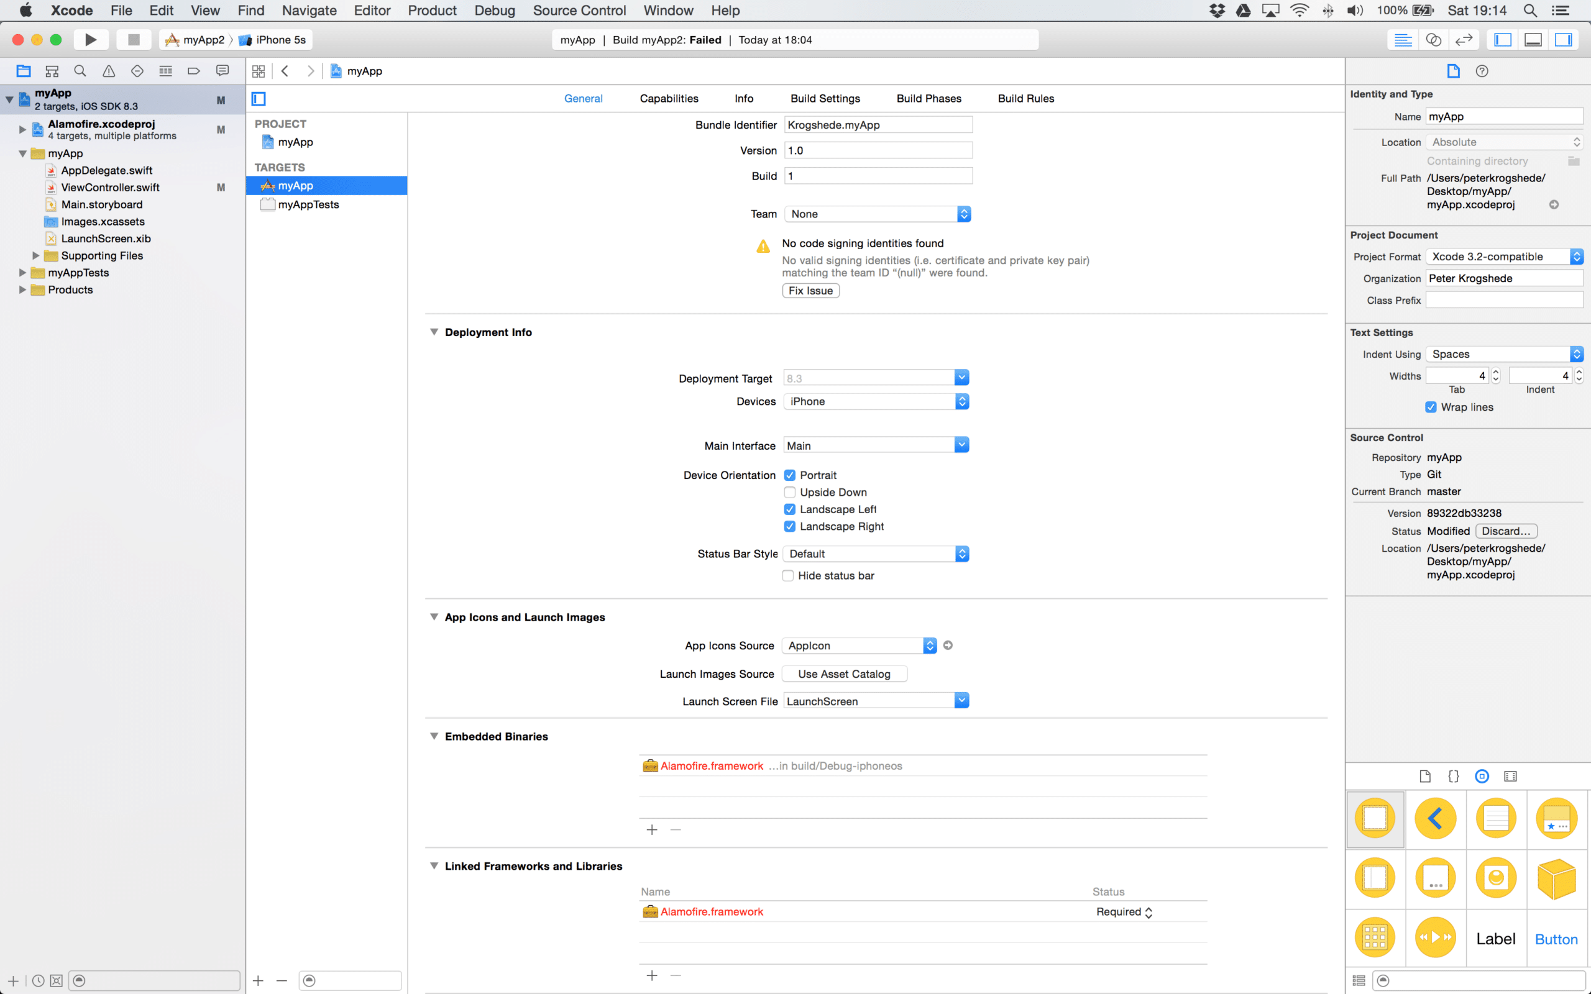Show the Version editor
The height and width of the screenshot is (994, 1591).
pos(1464,40)
